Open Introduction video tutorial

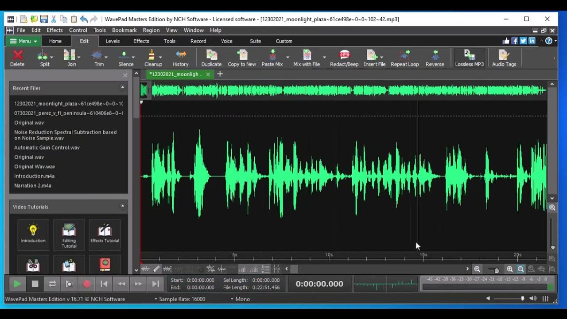pyautogui.click(x=33, y=234)
